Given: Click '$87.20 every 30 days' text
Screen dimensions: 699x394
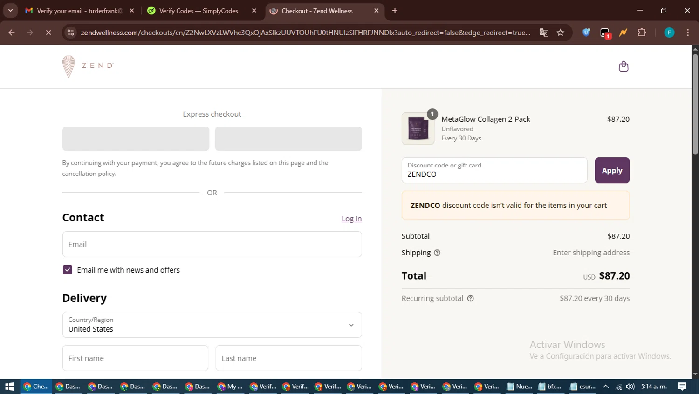Looking at the screenshot, I should coord(595,298).
